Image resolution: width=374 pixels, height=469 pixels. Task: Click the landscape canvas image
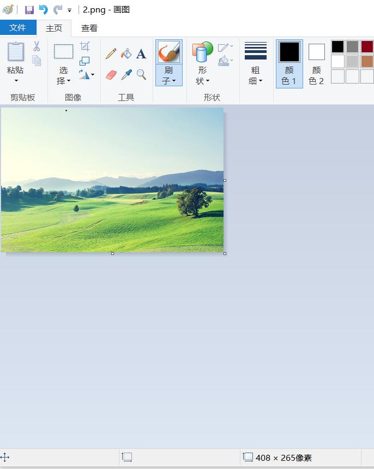point(112,180)
